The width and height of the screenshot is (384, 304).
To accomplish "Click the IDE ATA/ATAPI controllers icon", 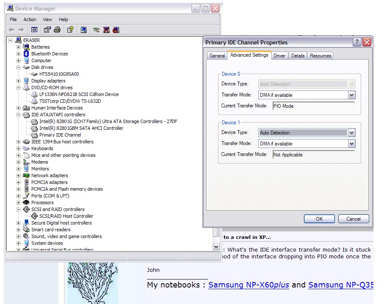I will coord(26,115).
